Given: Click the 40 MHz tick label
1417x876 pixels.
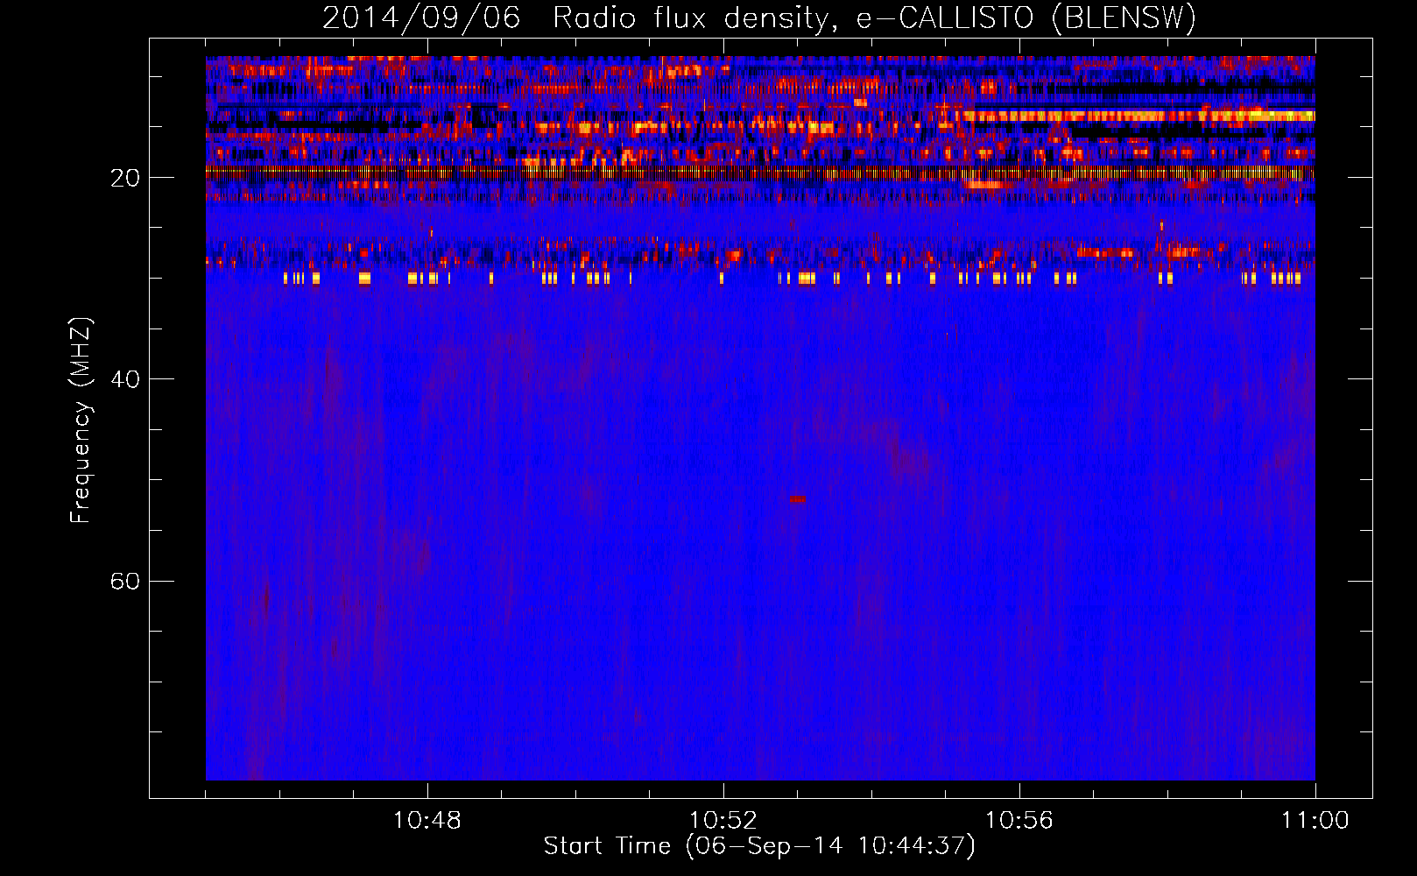Looking at the screenshot, I should tap(124, 379).
